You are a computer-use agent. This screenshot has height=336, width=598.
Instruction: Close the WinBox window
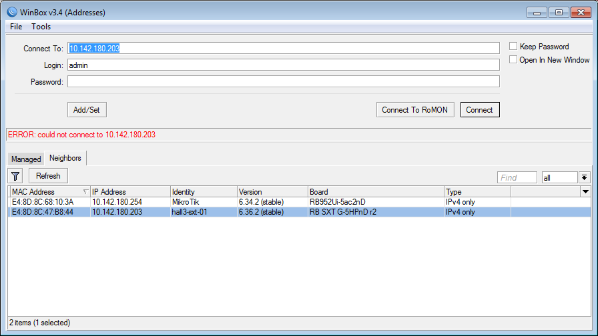[x=581, y=13]
